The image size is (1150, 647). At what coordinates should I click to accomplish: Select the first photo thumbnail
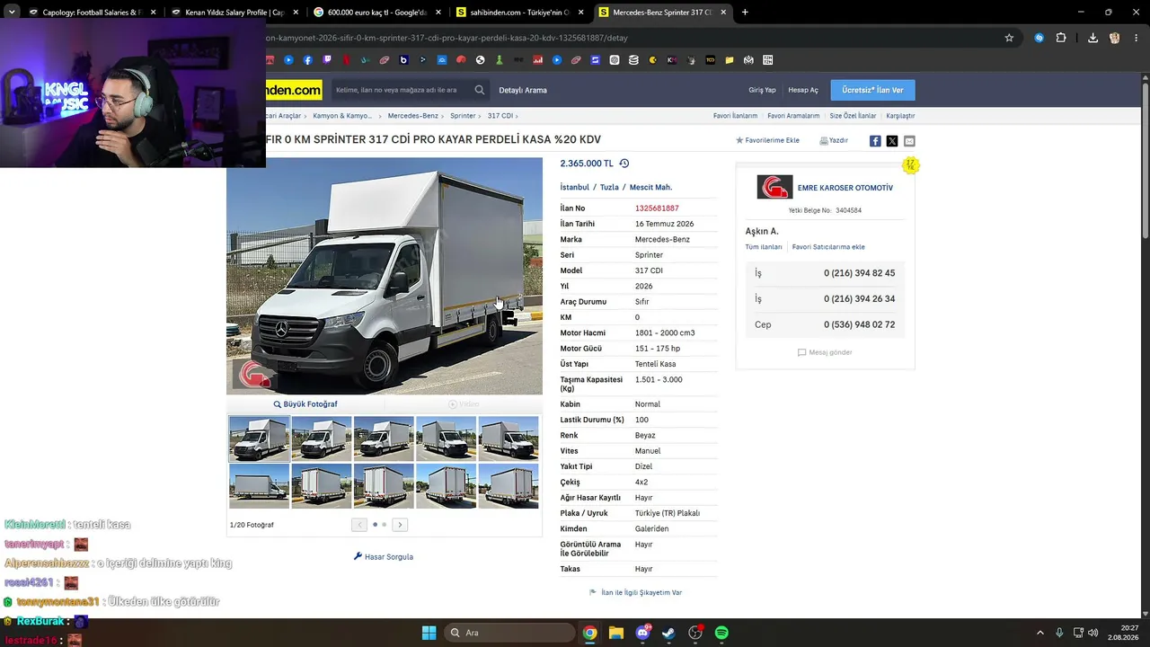pyautogui.click(x=260, y=439)
